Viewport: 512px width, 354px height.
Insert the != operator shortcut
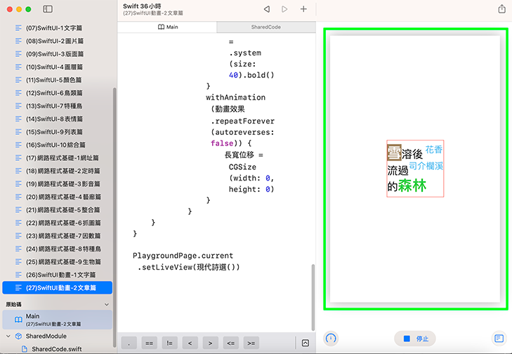click(169, 343)
